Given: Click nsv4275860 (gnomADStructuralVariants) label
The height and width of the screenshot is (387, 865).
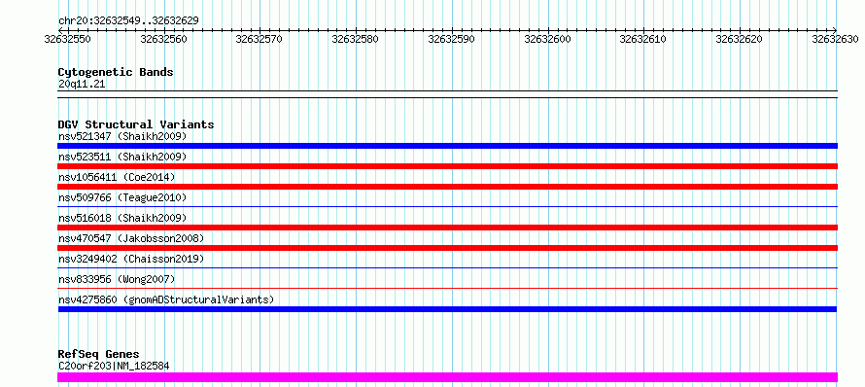Looking at the screenshot, I should coord(166,299).
